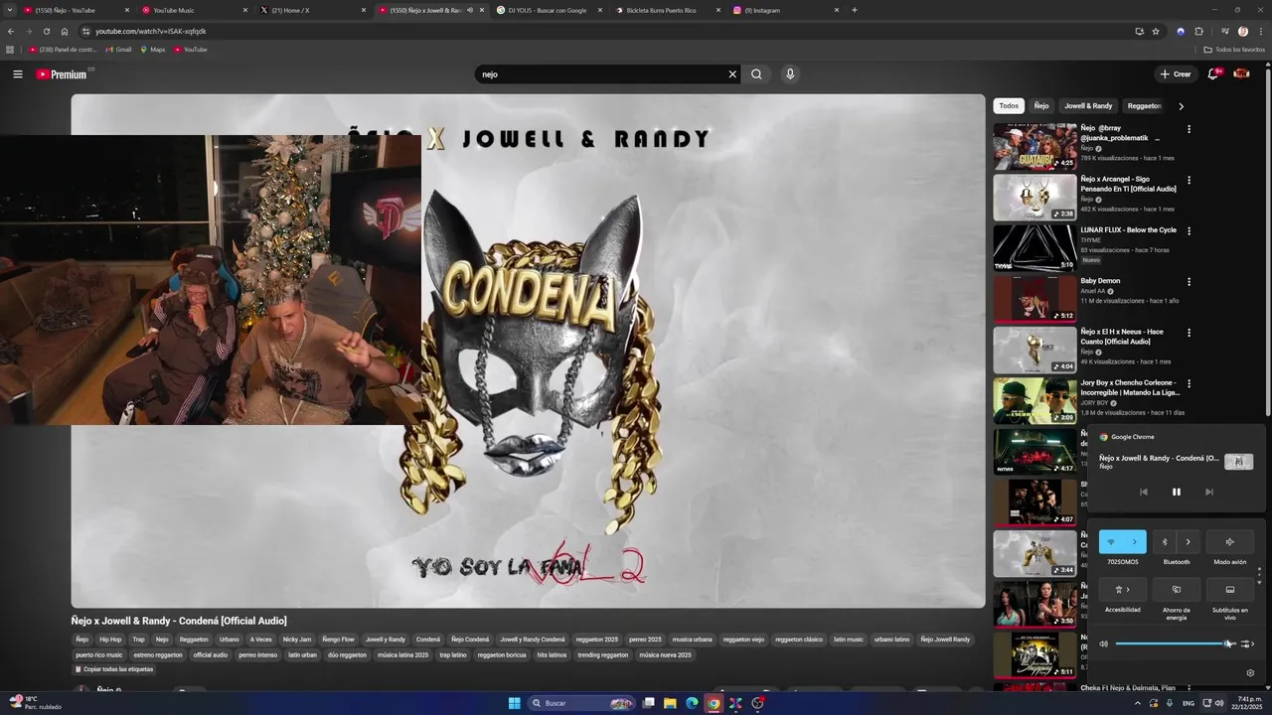Toggle Ahorro de energía

[1177, 590]
